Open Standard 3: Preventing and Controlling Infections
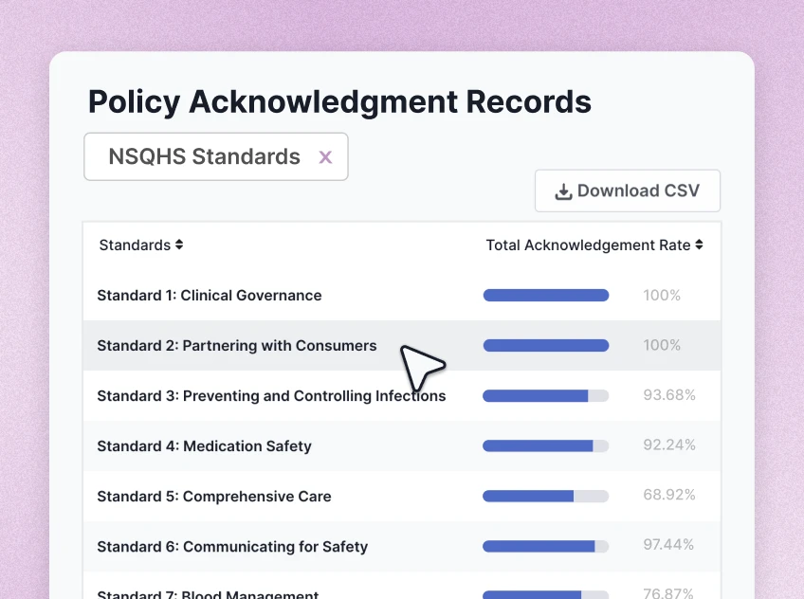804x599 pixels. (271, 395)
